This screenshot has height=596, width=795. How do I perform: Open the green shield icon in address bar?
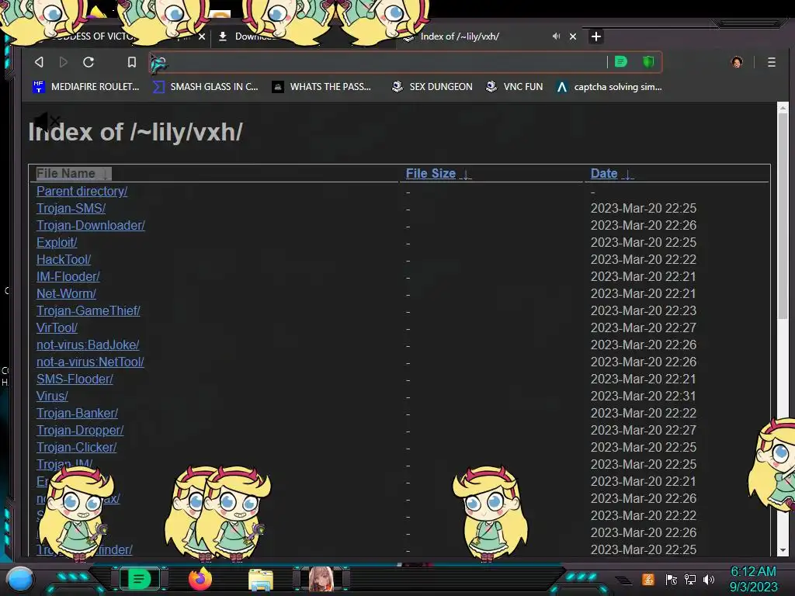(648, 62)
